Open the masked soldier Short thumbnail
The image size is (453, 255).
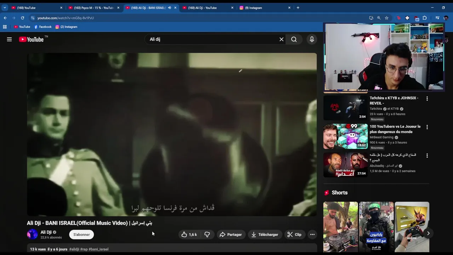tap(376, 227)
